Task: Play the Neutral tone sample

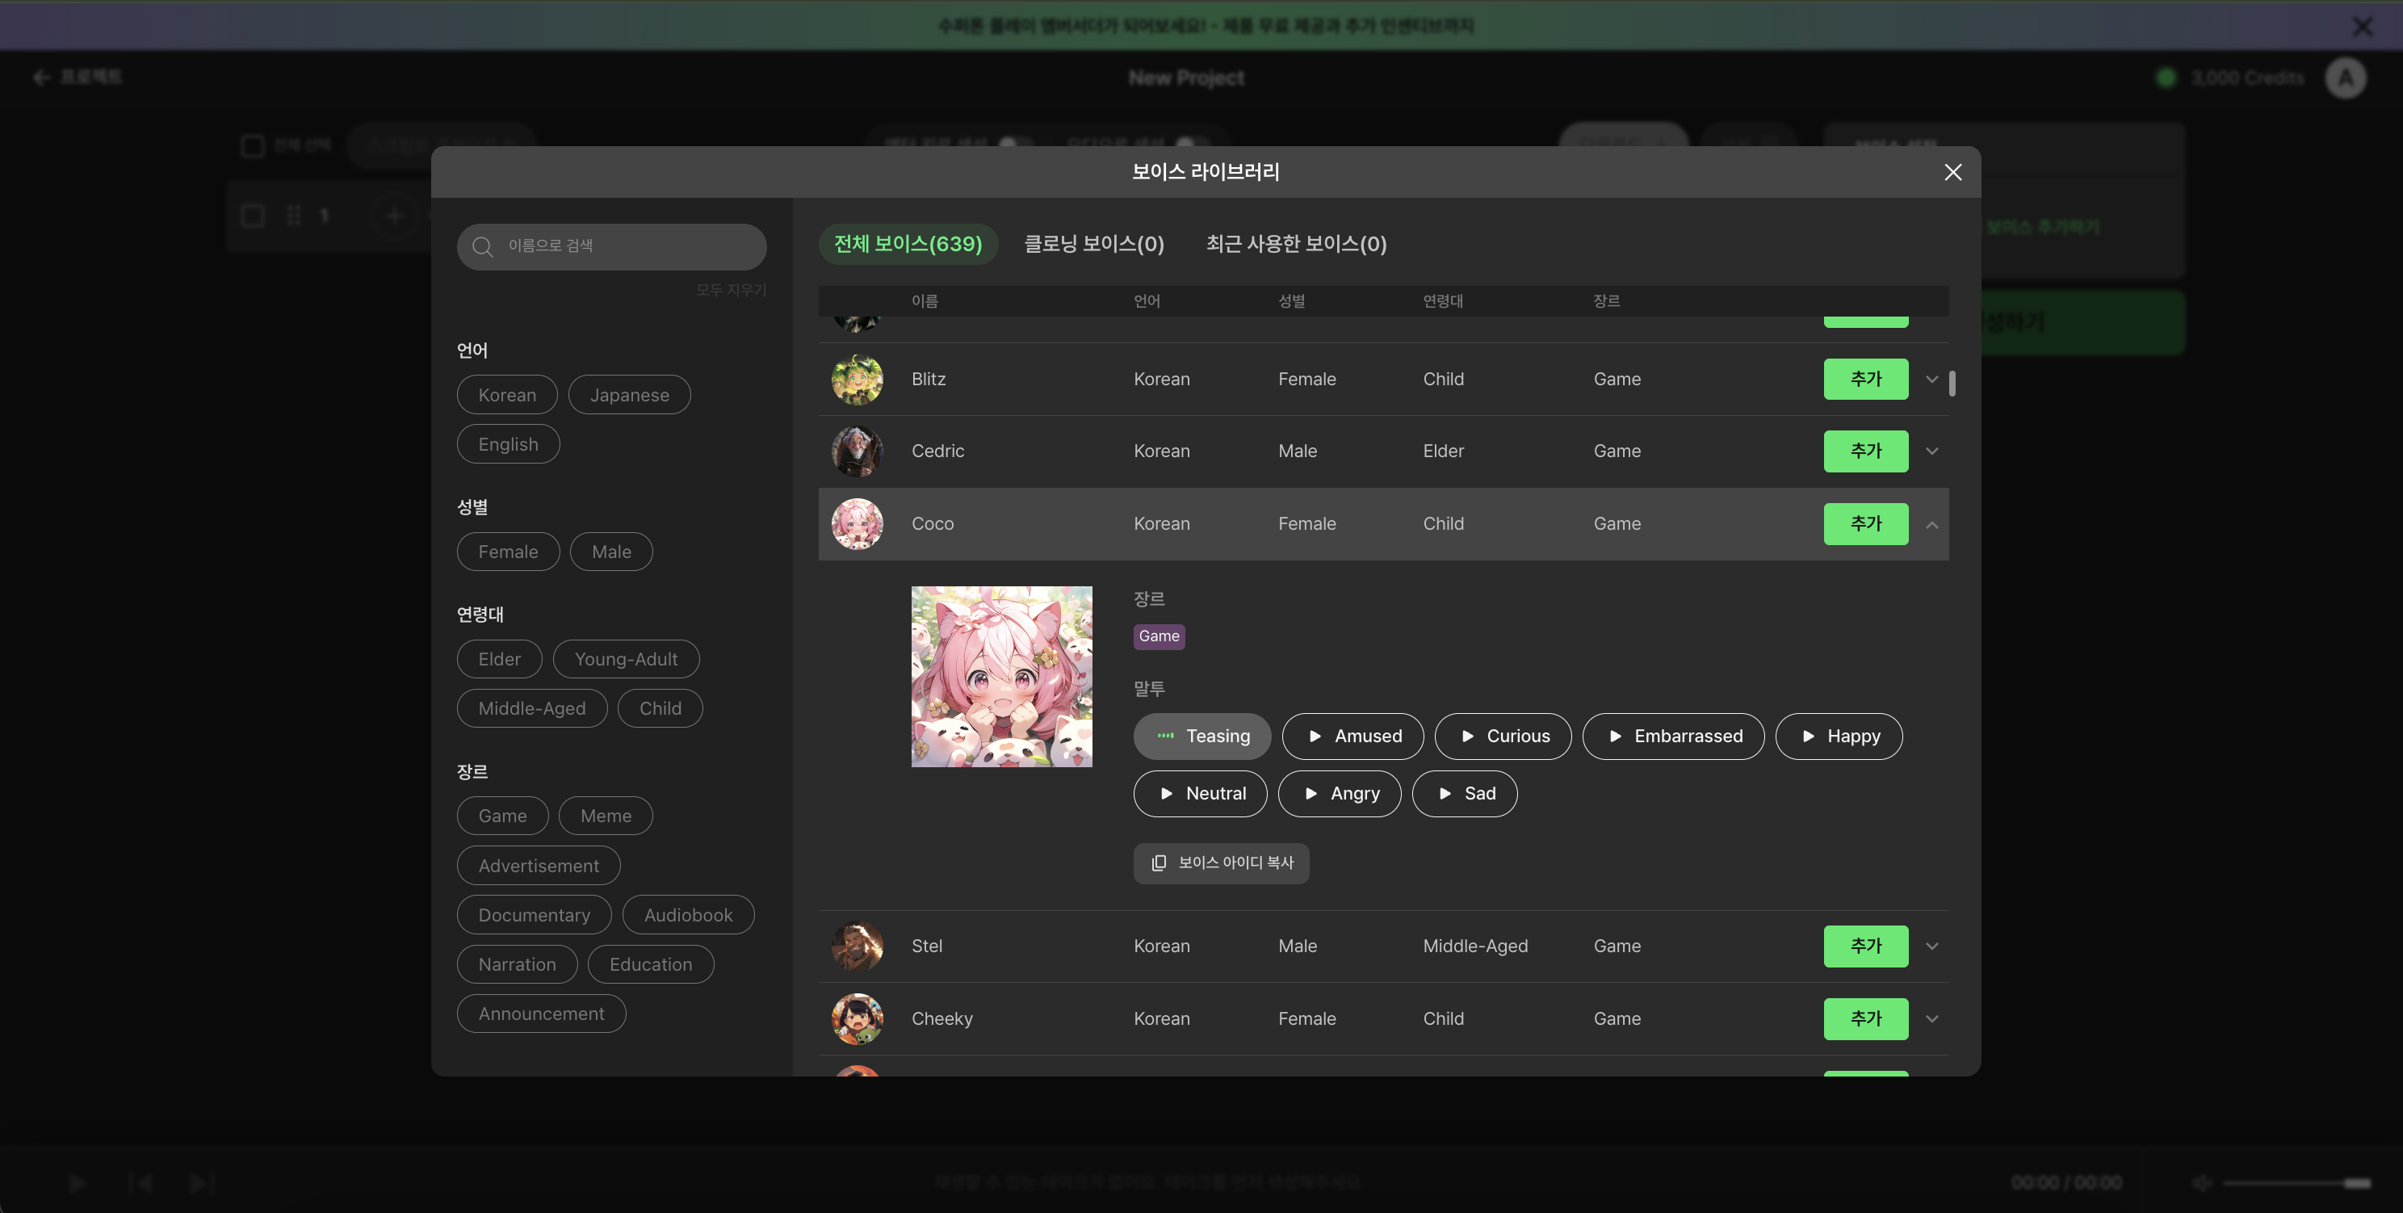Action: pos(1201,794)
